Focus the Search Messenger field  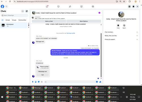point(14,15)
